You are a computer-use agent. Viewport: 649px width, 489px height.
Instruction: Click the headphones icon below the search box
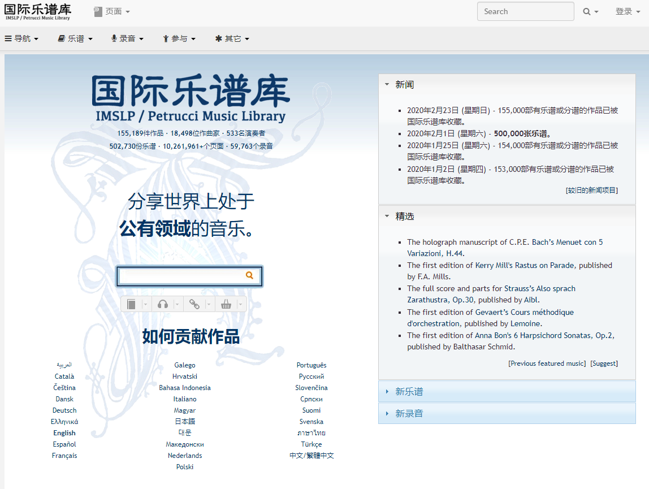click(163, 304)
